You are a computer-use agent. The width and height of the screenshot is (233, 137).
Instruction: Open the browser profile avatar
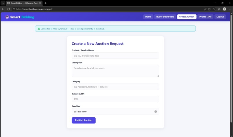click(x=224, y=9)
